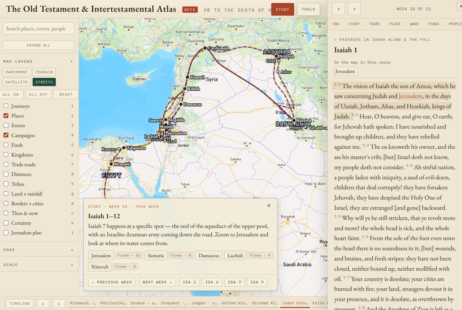Select the Satellite map style
The width and height of the screenshot is (462, 310).
tap(17, 82)
